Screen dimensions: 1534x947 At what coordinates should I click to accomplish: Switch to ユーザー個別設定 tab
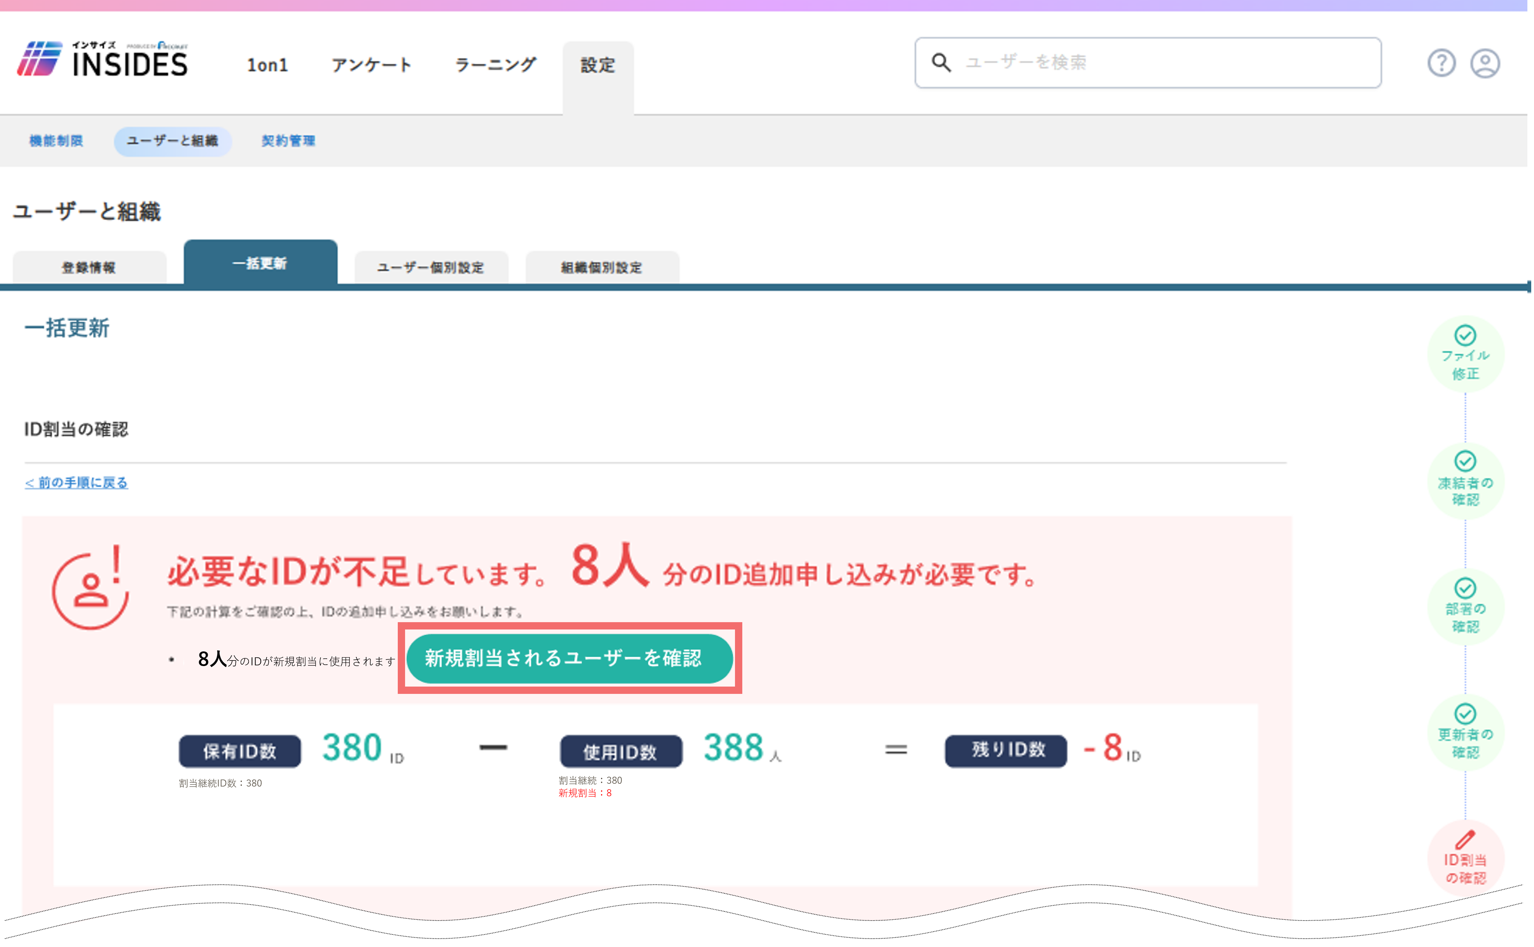click(431, 267)
